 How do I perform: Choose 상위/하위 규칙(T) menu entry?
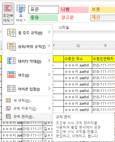click(27, 47)
